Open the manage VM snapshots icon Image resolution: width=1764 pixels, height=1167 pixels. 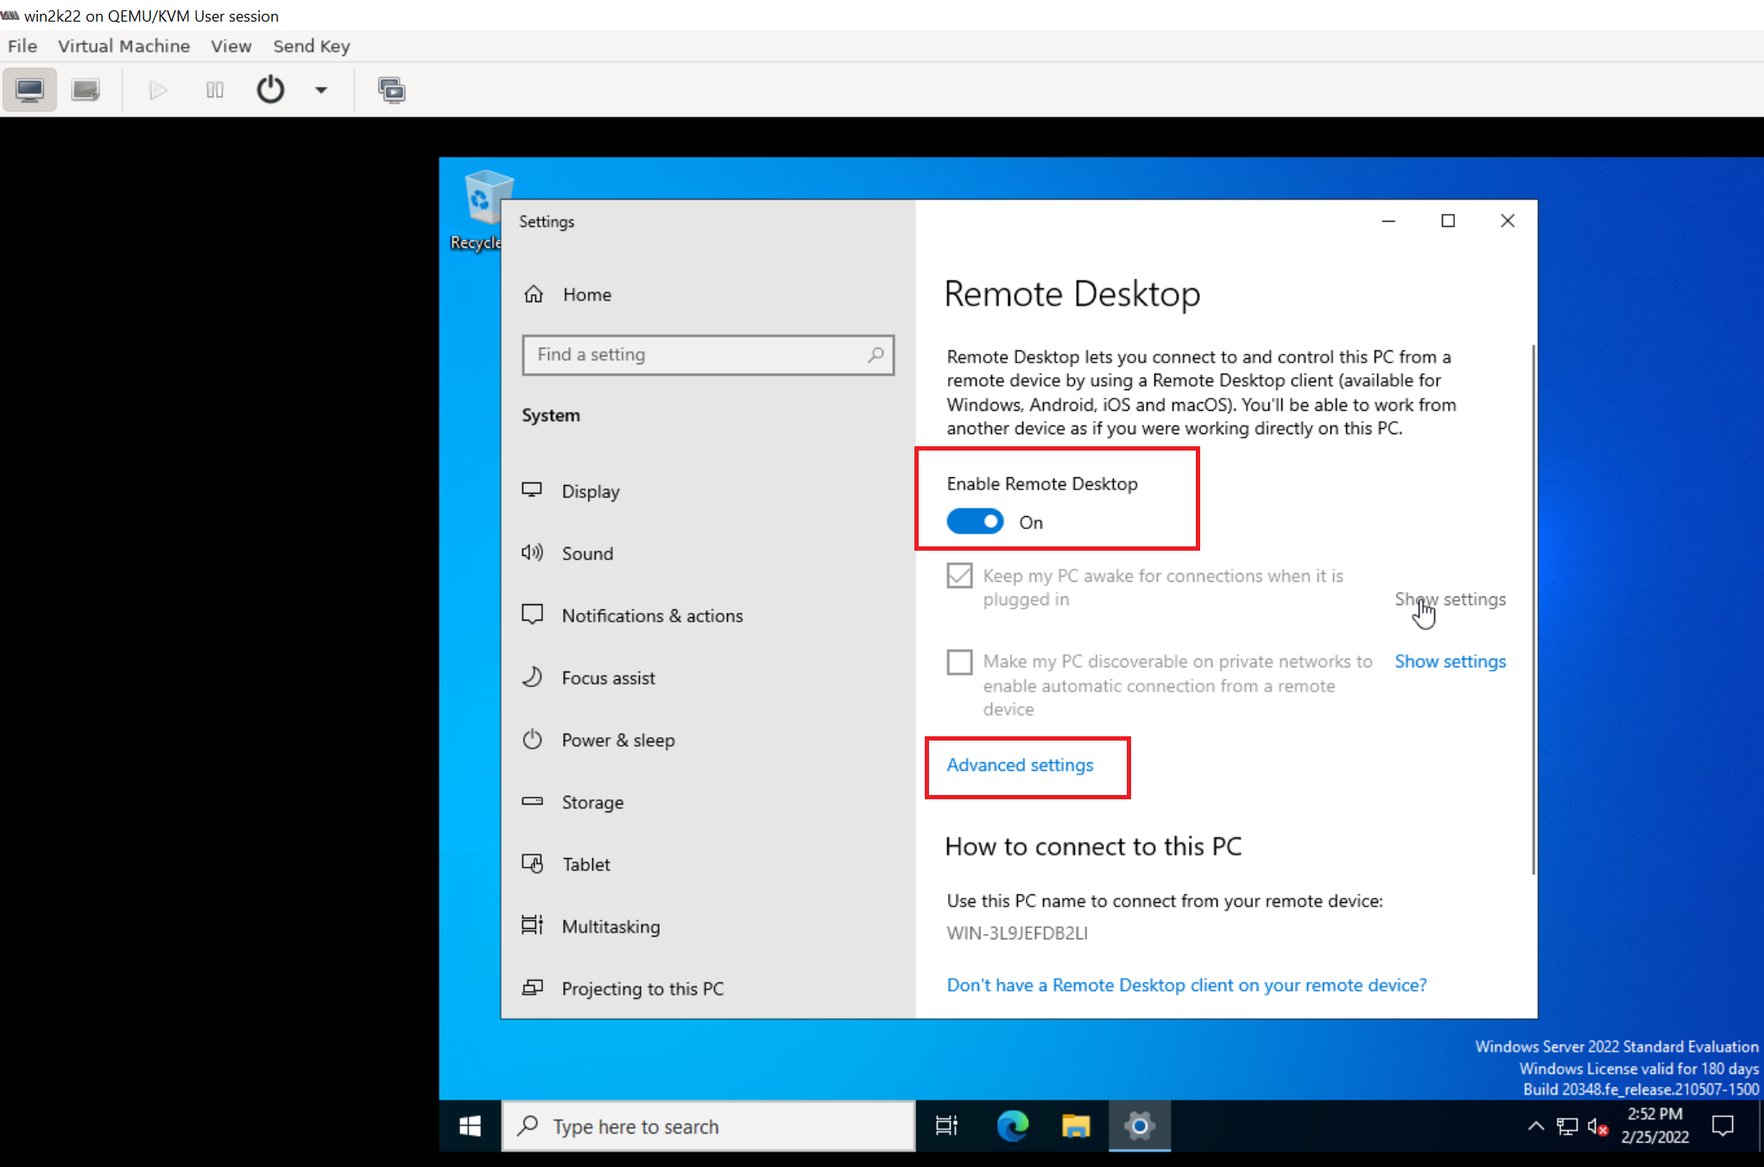coord(391,90)
